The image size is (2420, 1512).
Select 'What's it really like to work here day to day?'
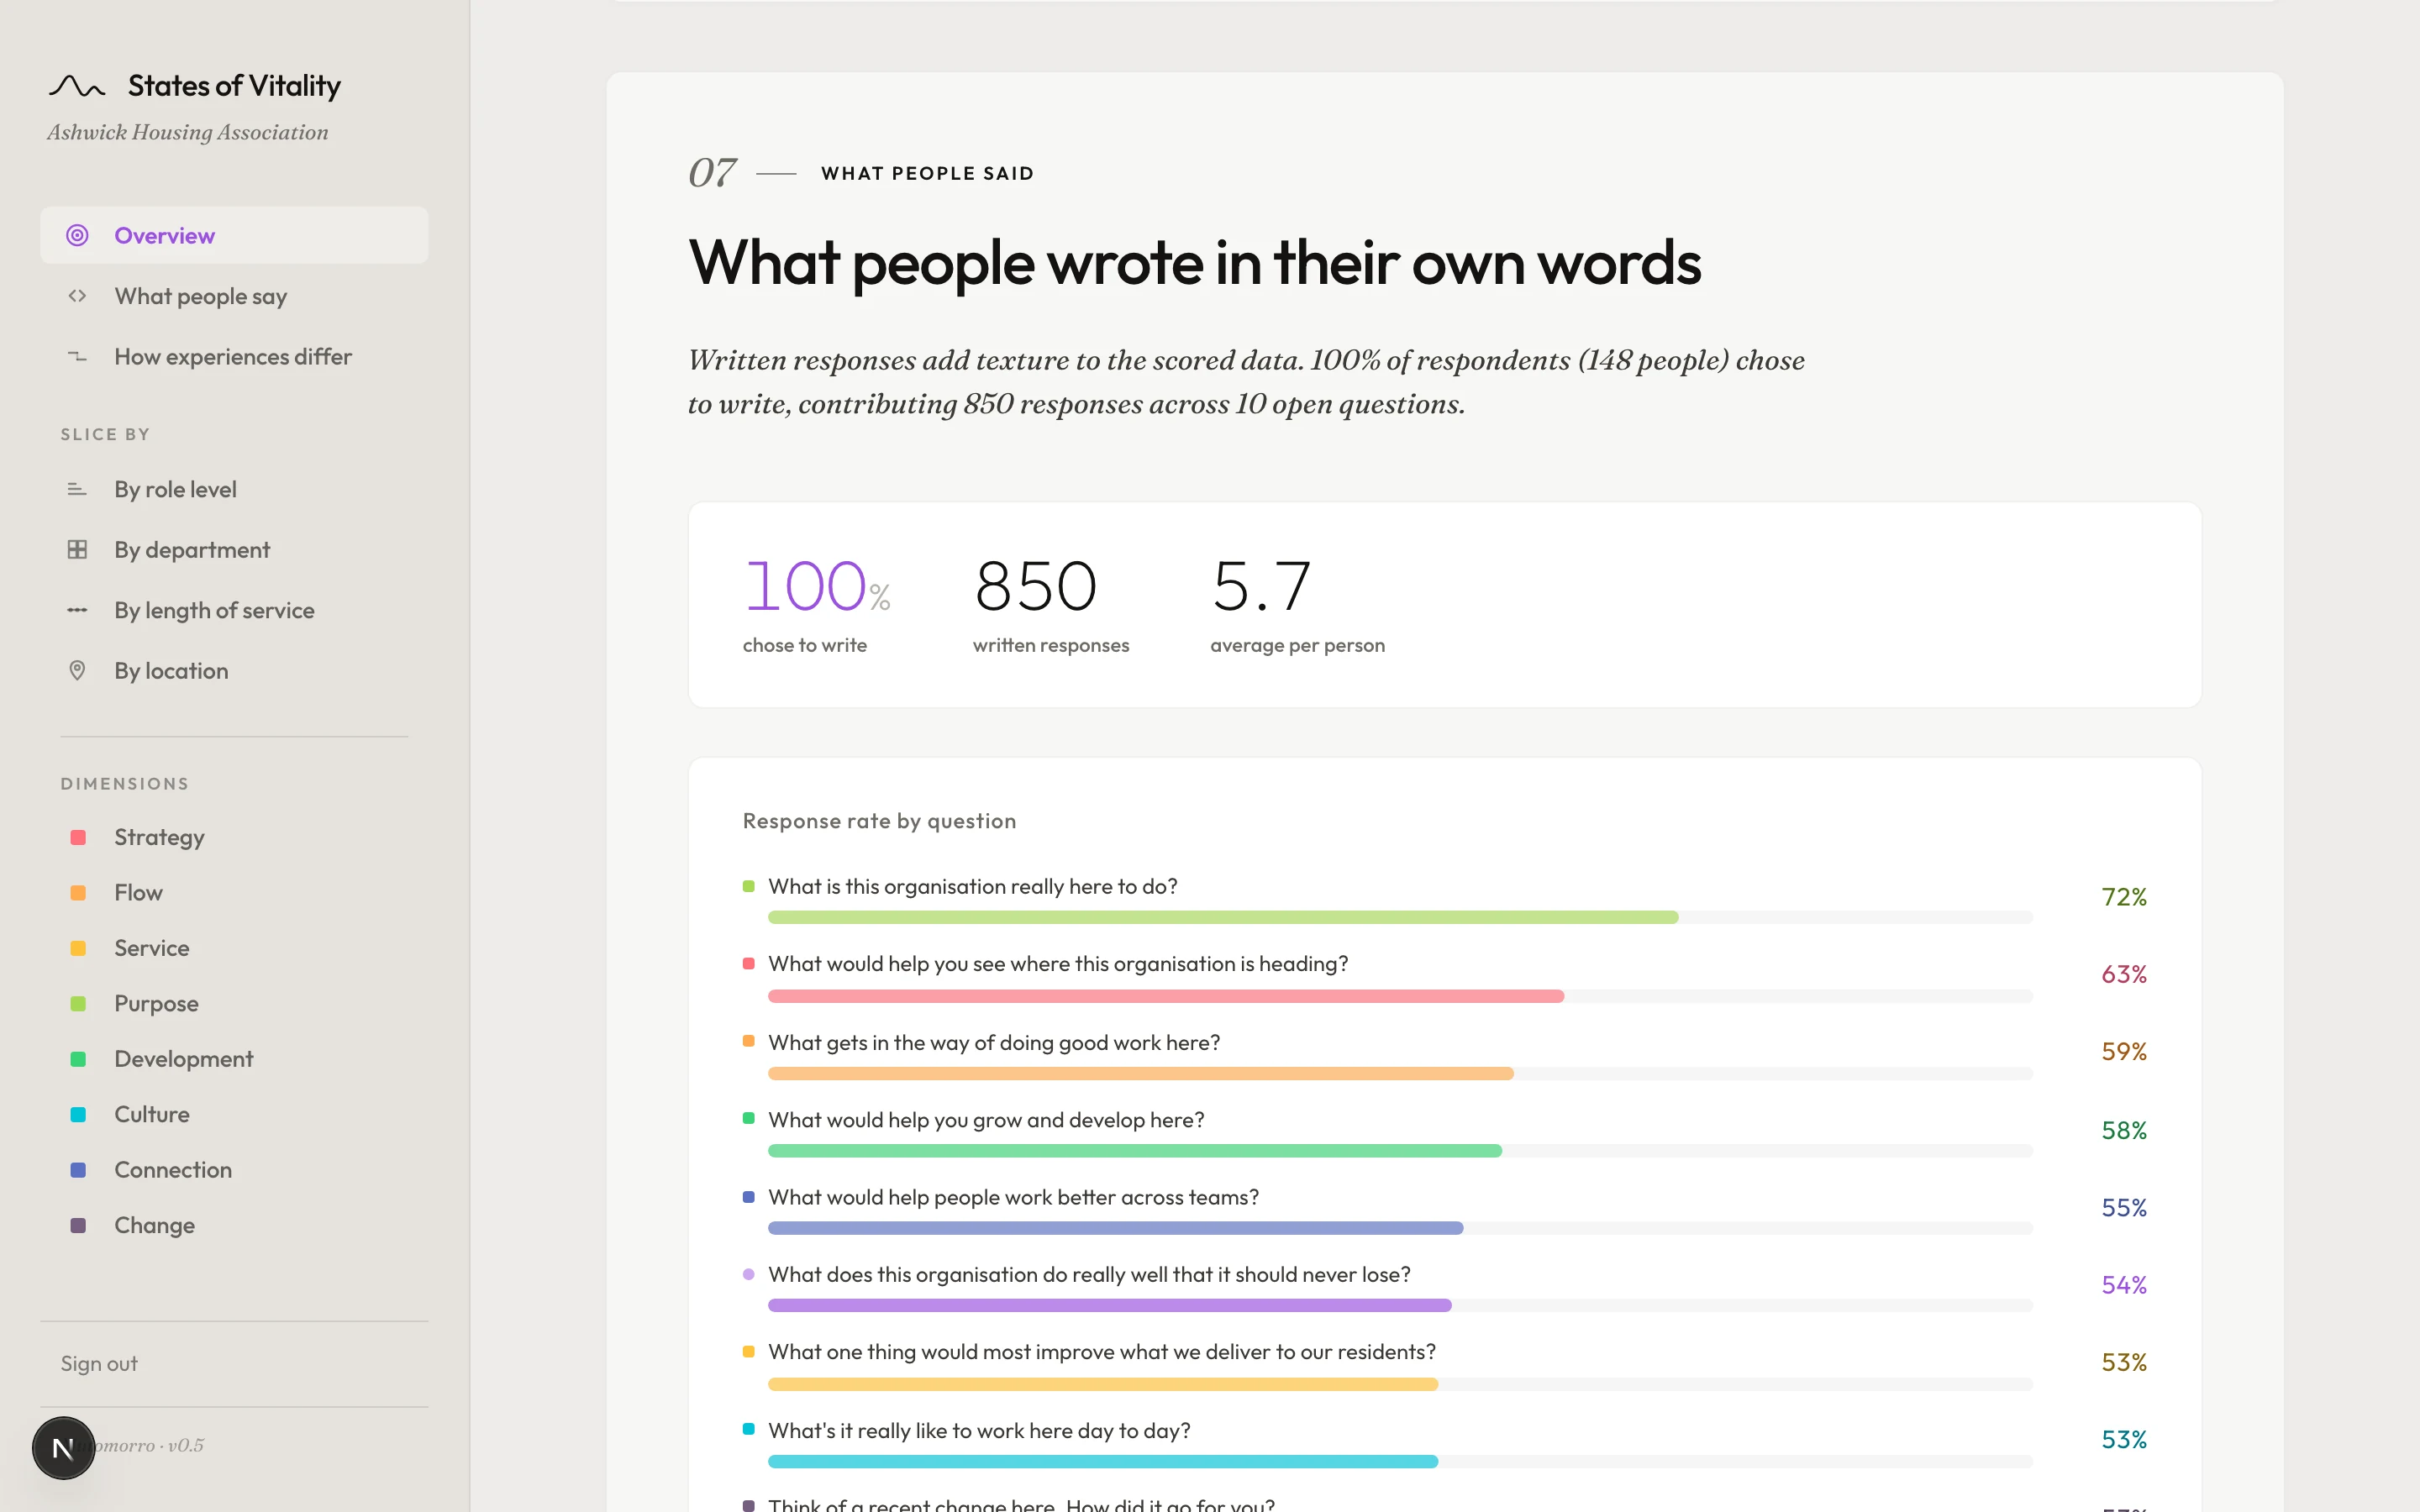979,1431
